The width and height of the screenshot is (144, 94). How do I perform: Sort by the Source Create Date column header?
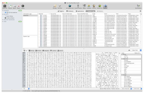(x=69, y=14)
